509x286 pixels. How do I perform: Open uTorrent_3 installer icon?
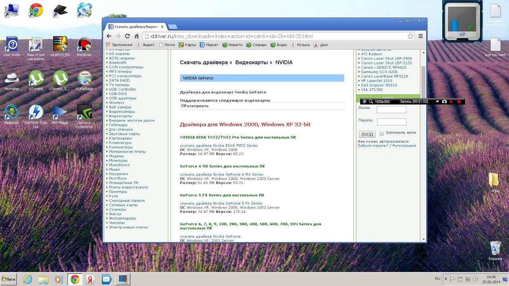[60, 81]
